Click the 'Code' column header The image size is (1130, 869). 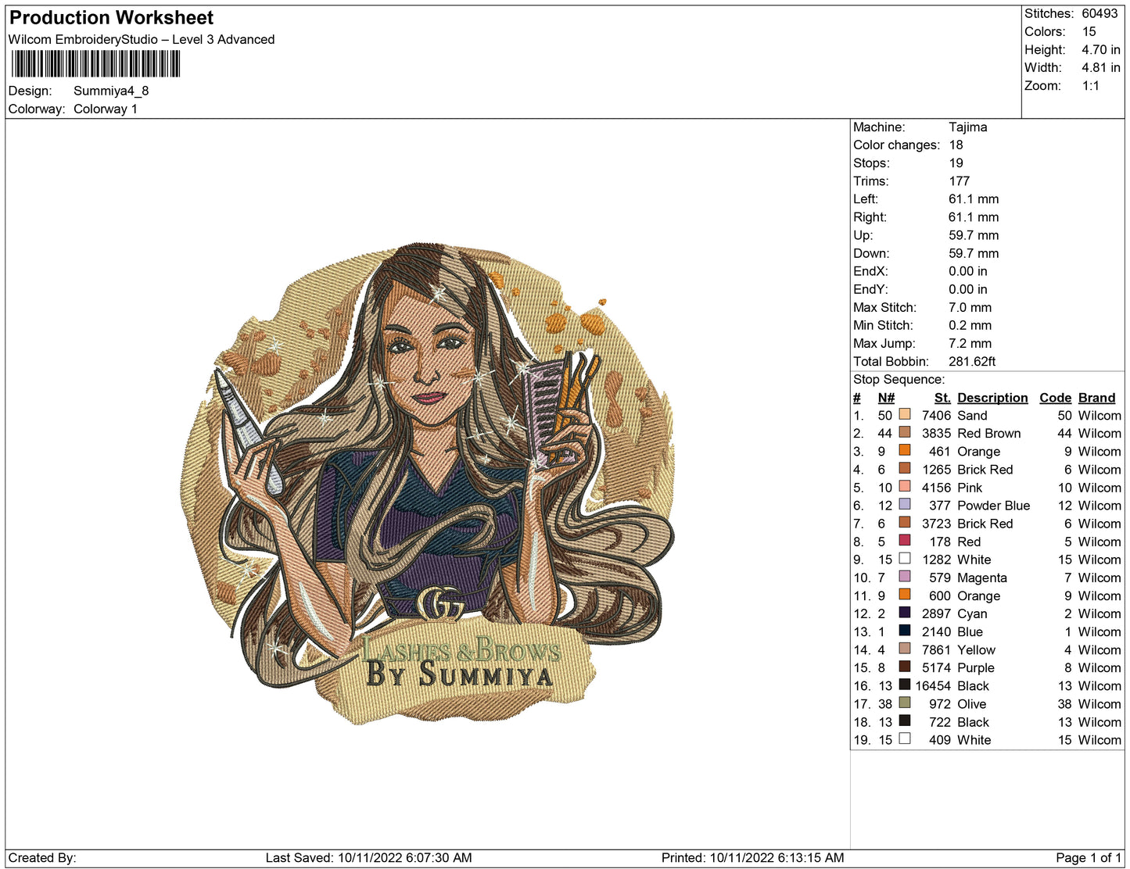tap(1055, 398)
